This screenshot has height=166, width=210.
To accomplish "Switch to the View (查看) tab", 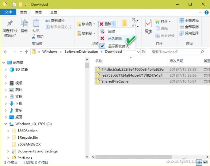I will 54,12.
